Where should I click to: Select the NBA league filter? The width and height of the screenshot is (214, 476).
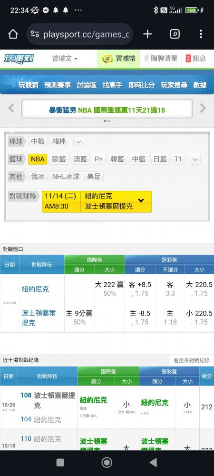[38, 159]
